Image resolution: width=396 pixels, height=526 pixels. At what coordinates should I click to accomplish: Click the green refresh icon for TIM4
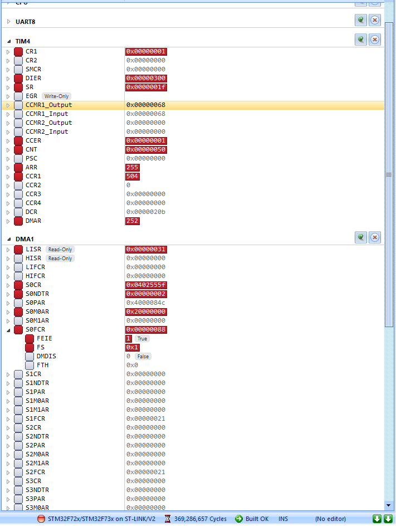coord(361,40)
